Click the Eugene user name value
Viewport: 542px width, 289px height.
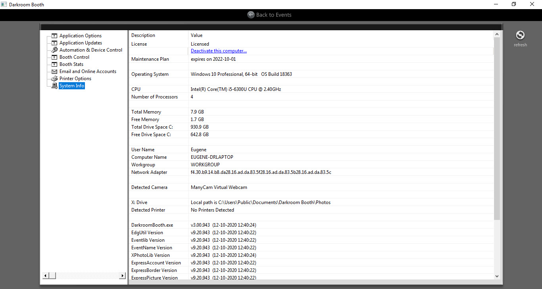point(198,150)
